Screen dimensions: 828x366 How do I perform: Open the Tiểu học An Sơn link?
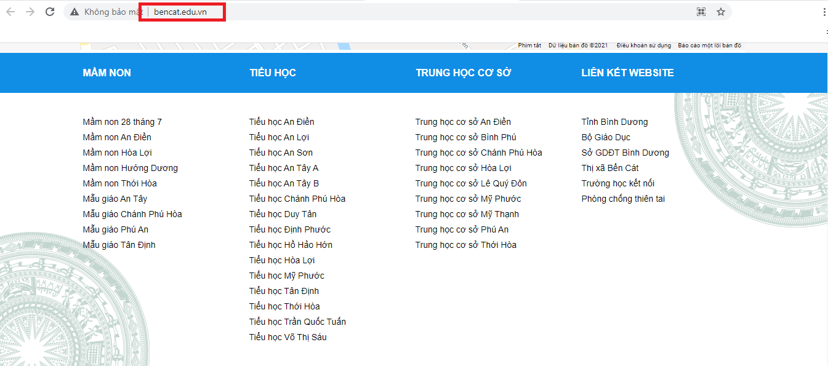pos(281,153)
